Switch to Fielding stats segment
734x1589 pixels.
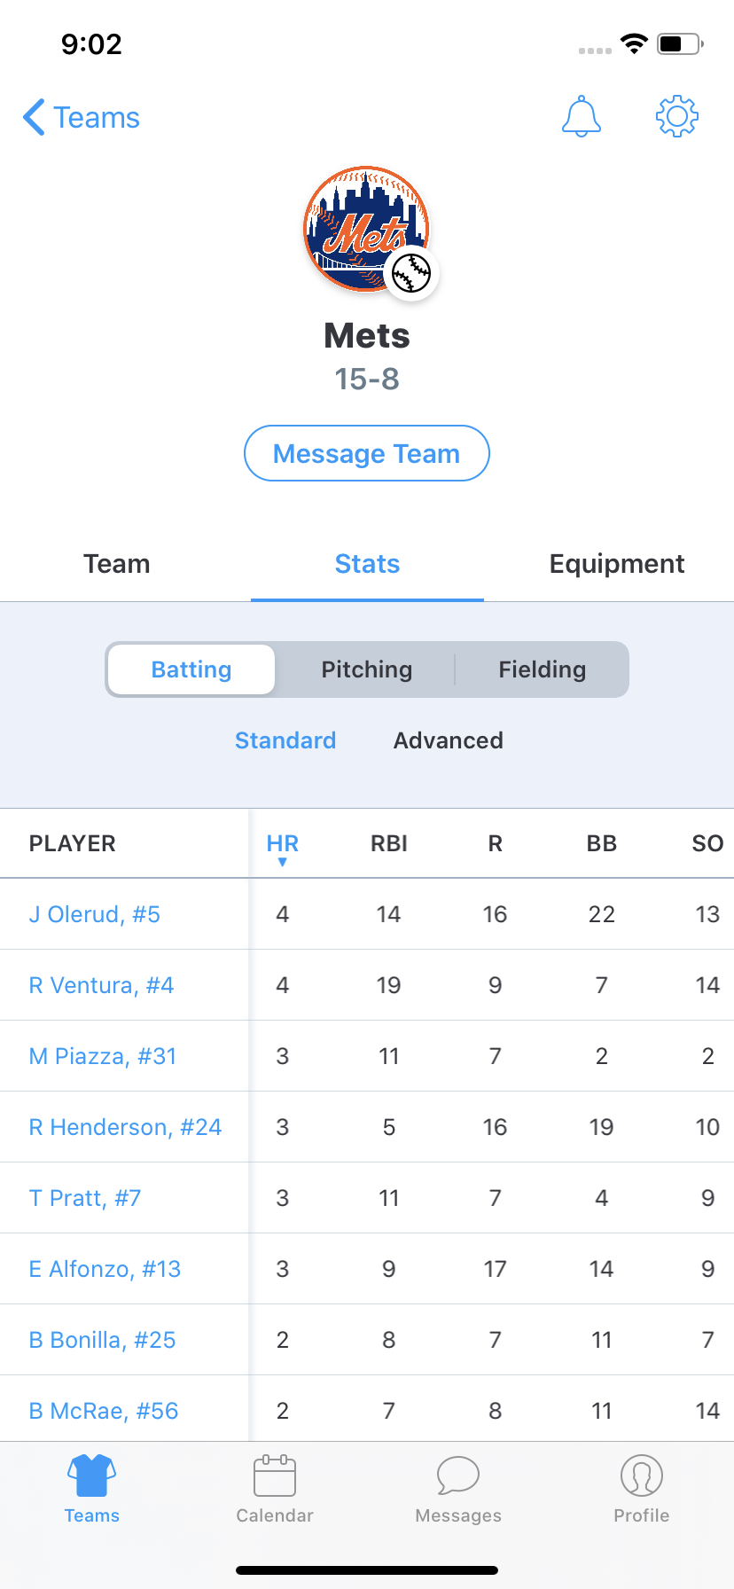click(x=542, y=669)
